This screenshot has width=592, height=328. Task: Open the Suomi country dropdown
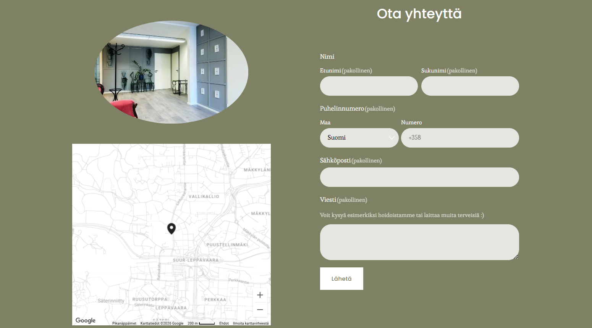pos(359,138)
